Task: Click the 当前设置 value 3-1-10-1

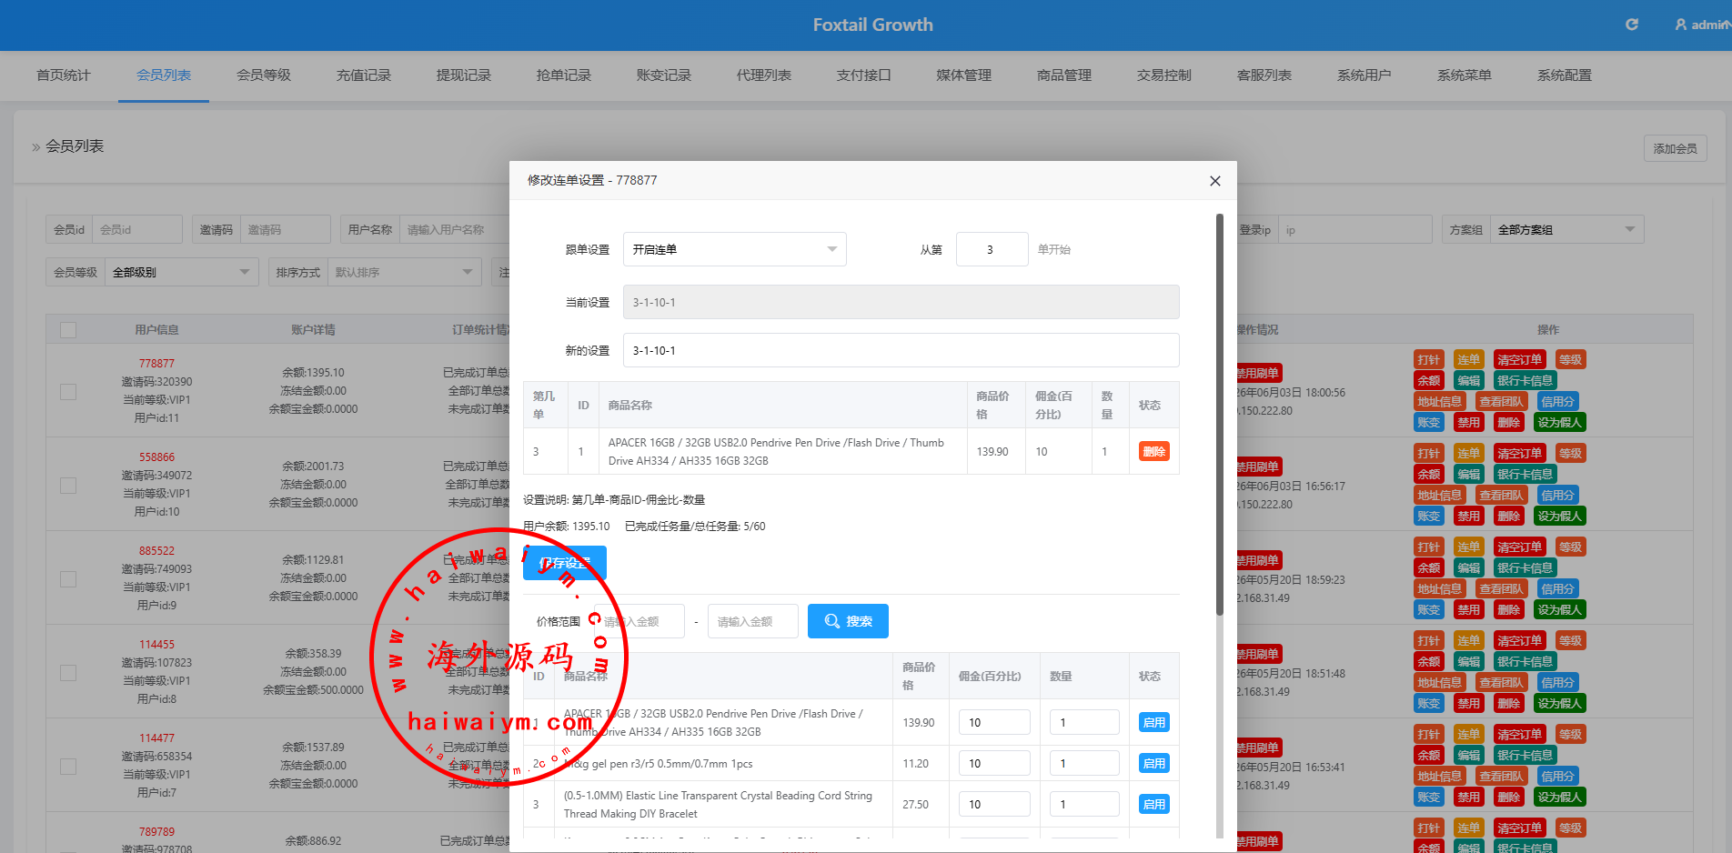Action: pyautogui.click(x=901, y=303)
